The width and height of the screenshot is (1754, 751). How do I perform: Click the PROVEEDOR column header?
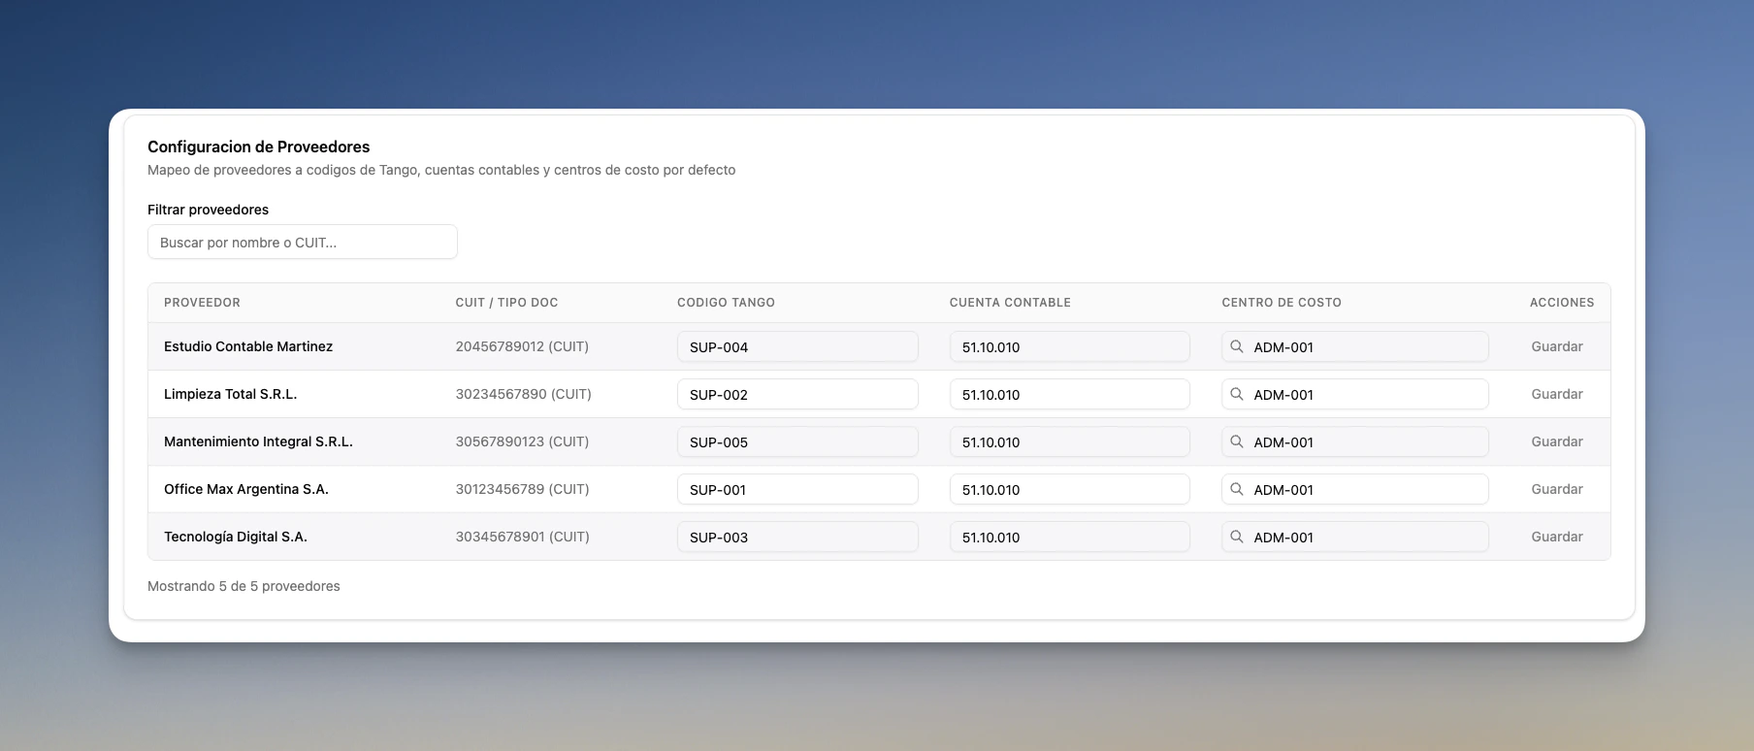point(202,303)
